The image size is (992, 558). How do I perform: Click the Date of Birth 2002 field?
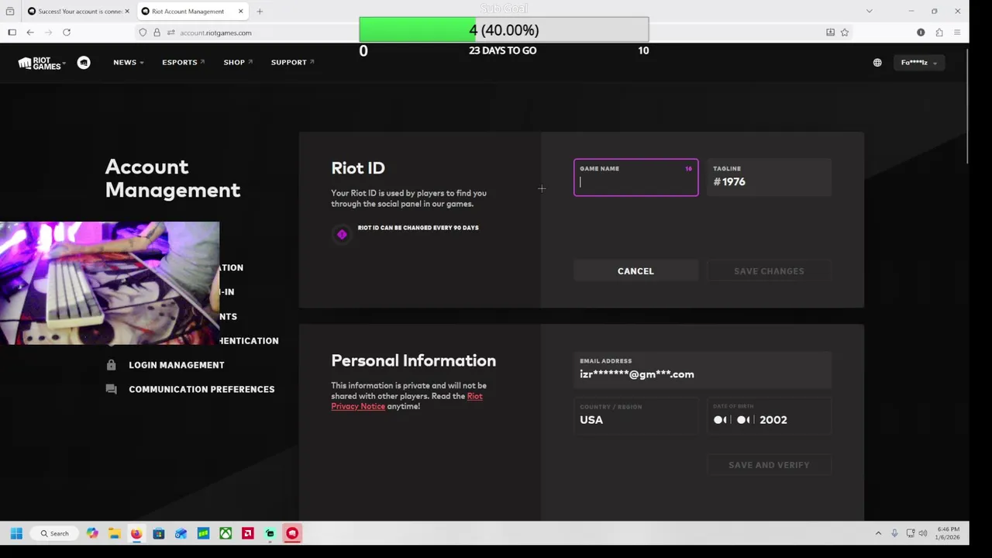click(769, 415)
